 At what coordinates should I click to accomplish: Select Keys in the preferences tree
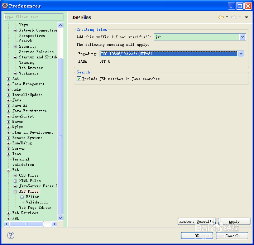pos(23,25)
